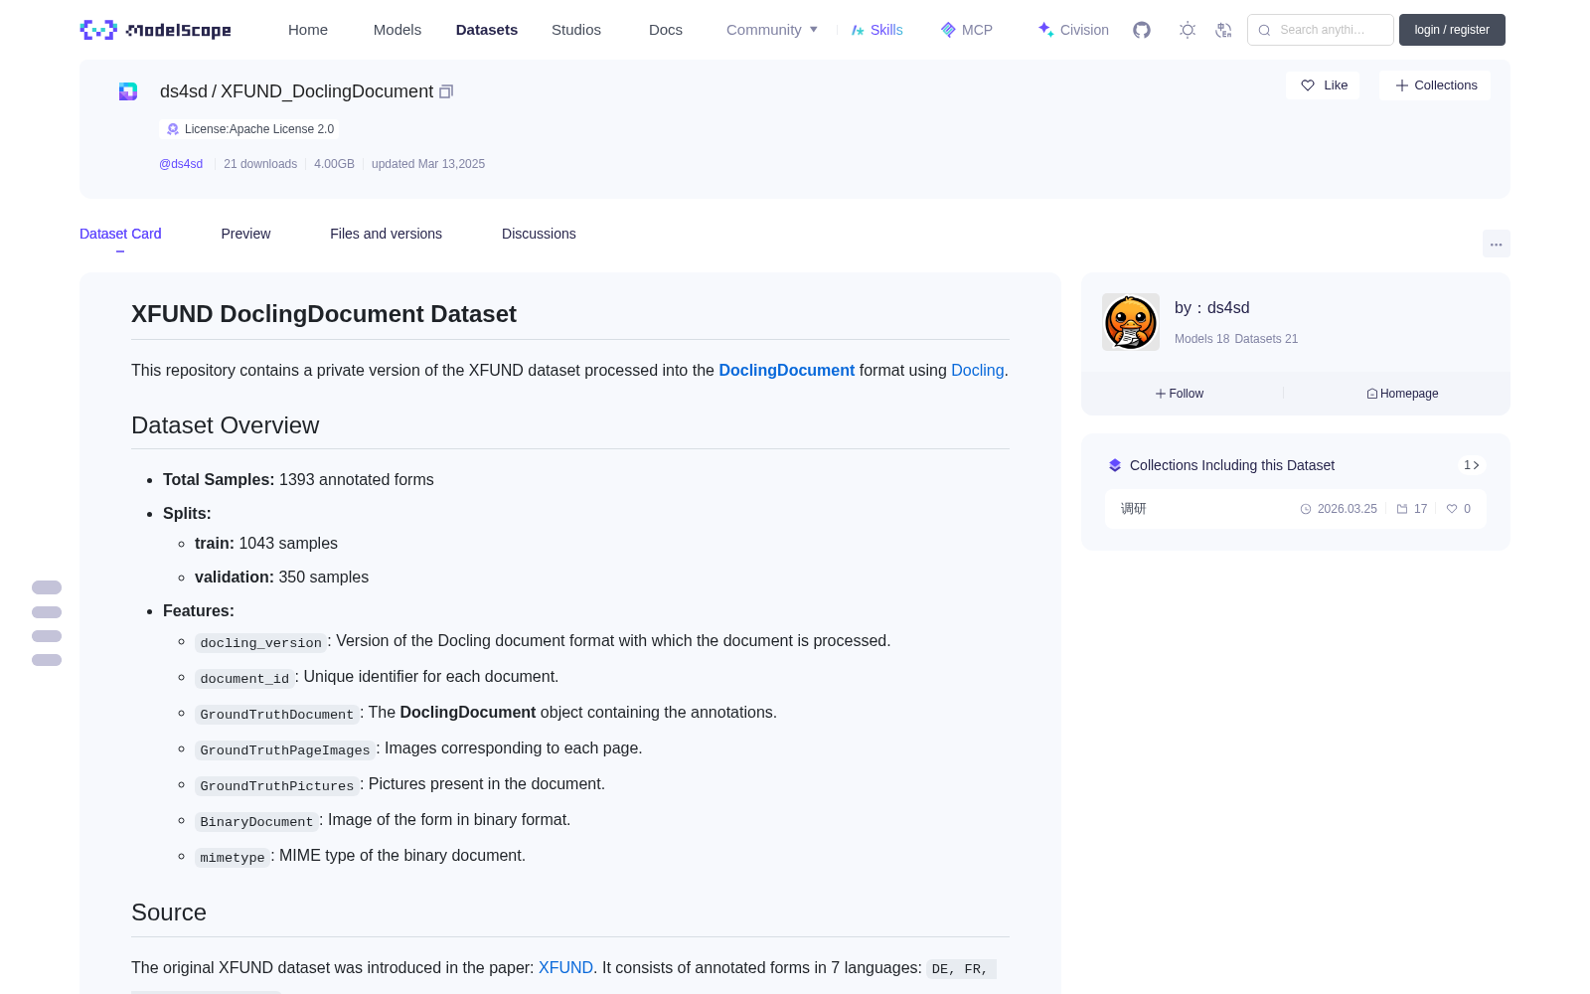Click the 21 downloads text
The image size is (1590, 994).
[260, 164]
